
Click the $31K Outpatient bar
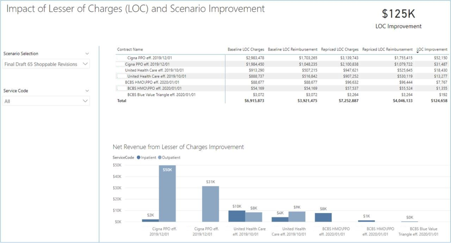(x=210, y=204)
